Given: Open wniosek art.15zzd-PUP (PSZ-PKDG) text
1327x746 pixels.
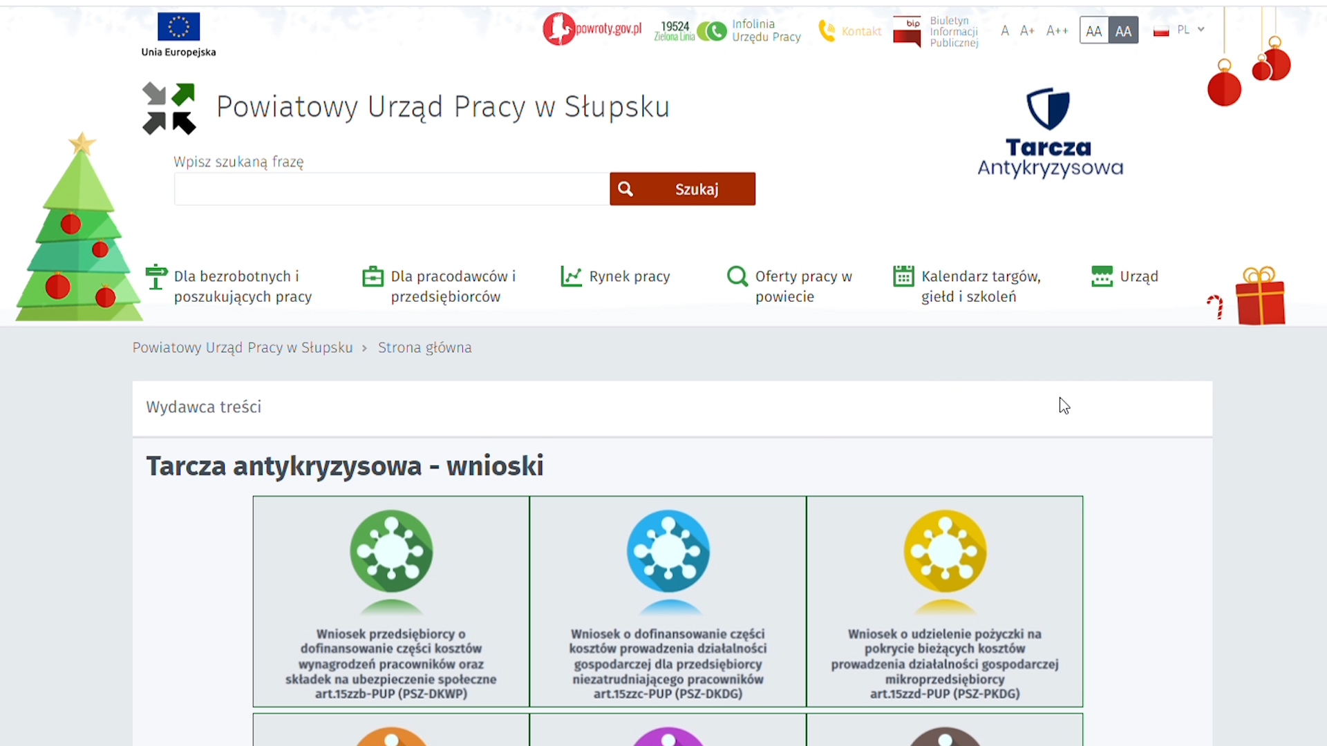Looking at the screenshot, I should (945, 664).
